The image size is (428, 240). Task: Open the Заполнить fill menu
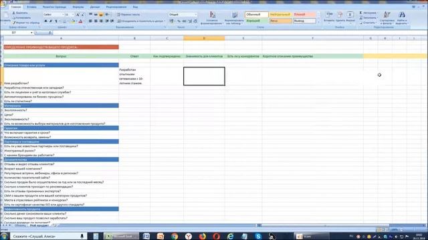pos(368,18)
